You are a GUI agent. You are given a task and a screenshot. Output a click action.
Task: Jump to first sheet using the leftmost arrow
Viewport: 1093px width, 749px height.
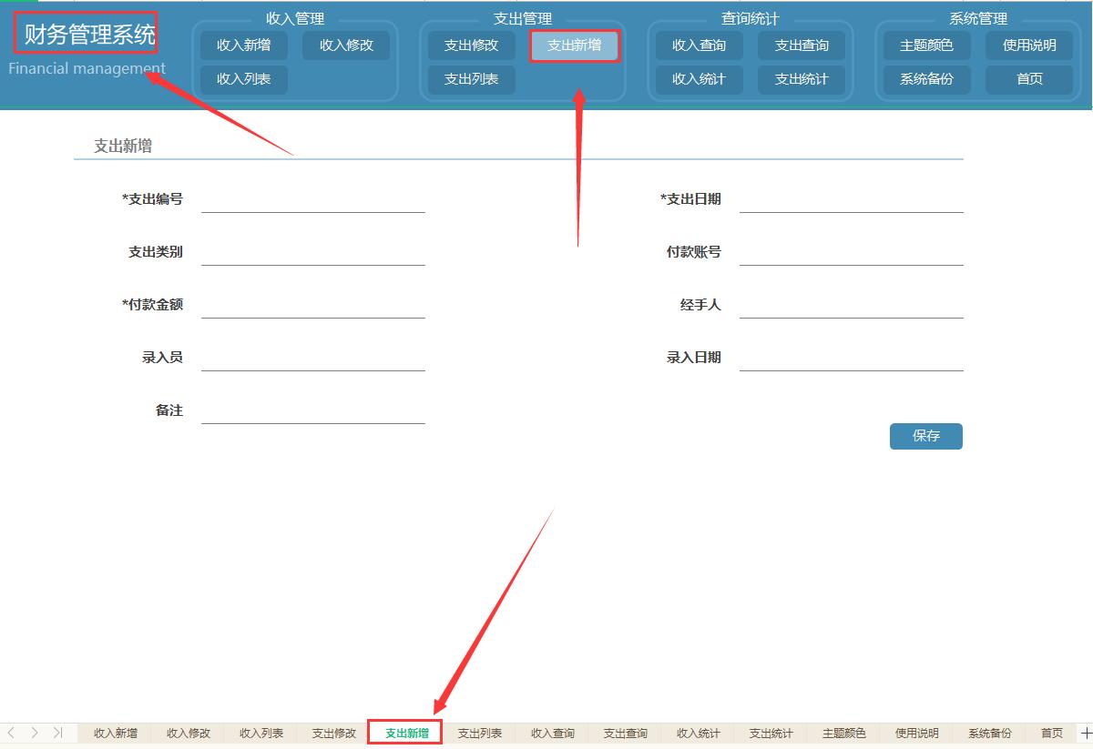(9, 733)
